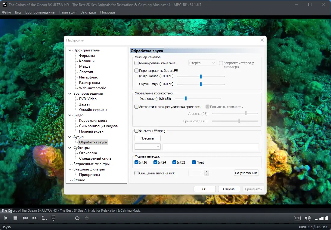This screenshot has height=230, width=331.
Task: Toggle the GPU decoding indicator icon
Action: 297,218
